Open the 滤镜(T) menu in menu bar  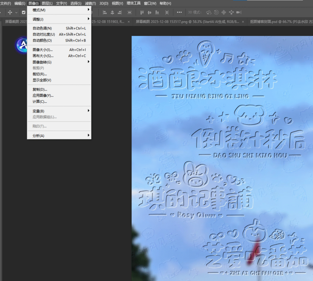90,3
